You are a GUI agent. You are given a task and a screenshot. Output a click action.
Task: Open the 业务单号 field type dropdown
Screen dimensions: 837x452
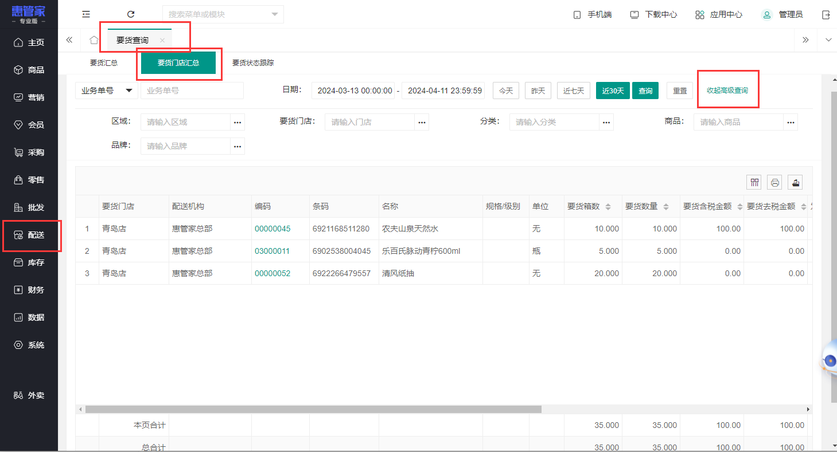tap(106, 91)
